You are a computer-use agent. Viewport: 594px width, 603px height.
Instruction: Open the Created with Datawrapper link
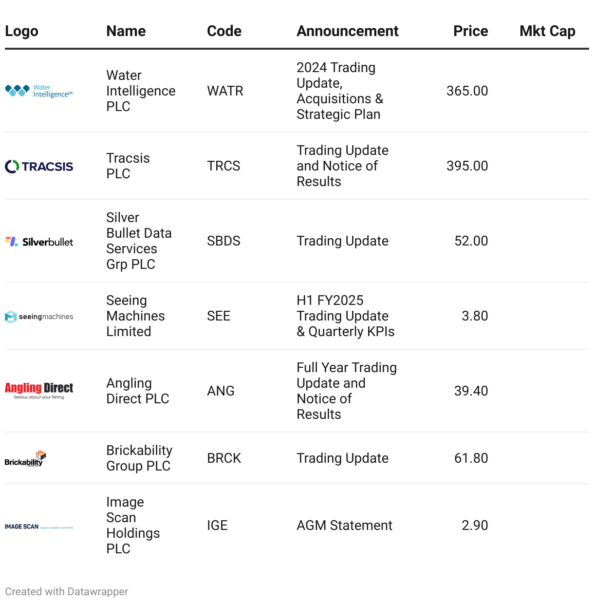67,591
